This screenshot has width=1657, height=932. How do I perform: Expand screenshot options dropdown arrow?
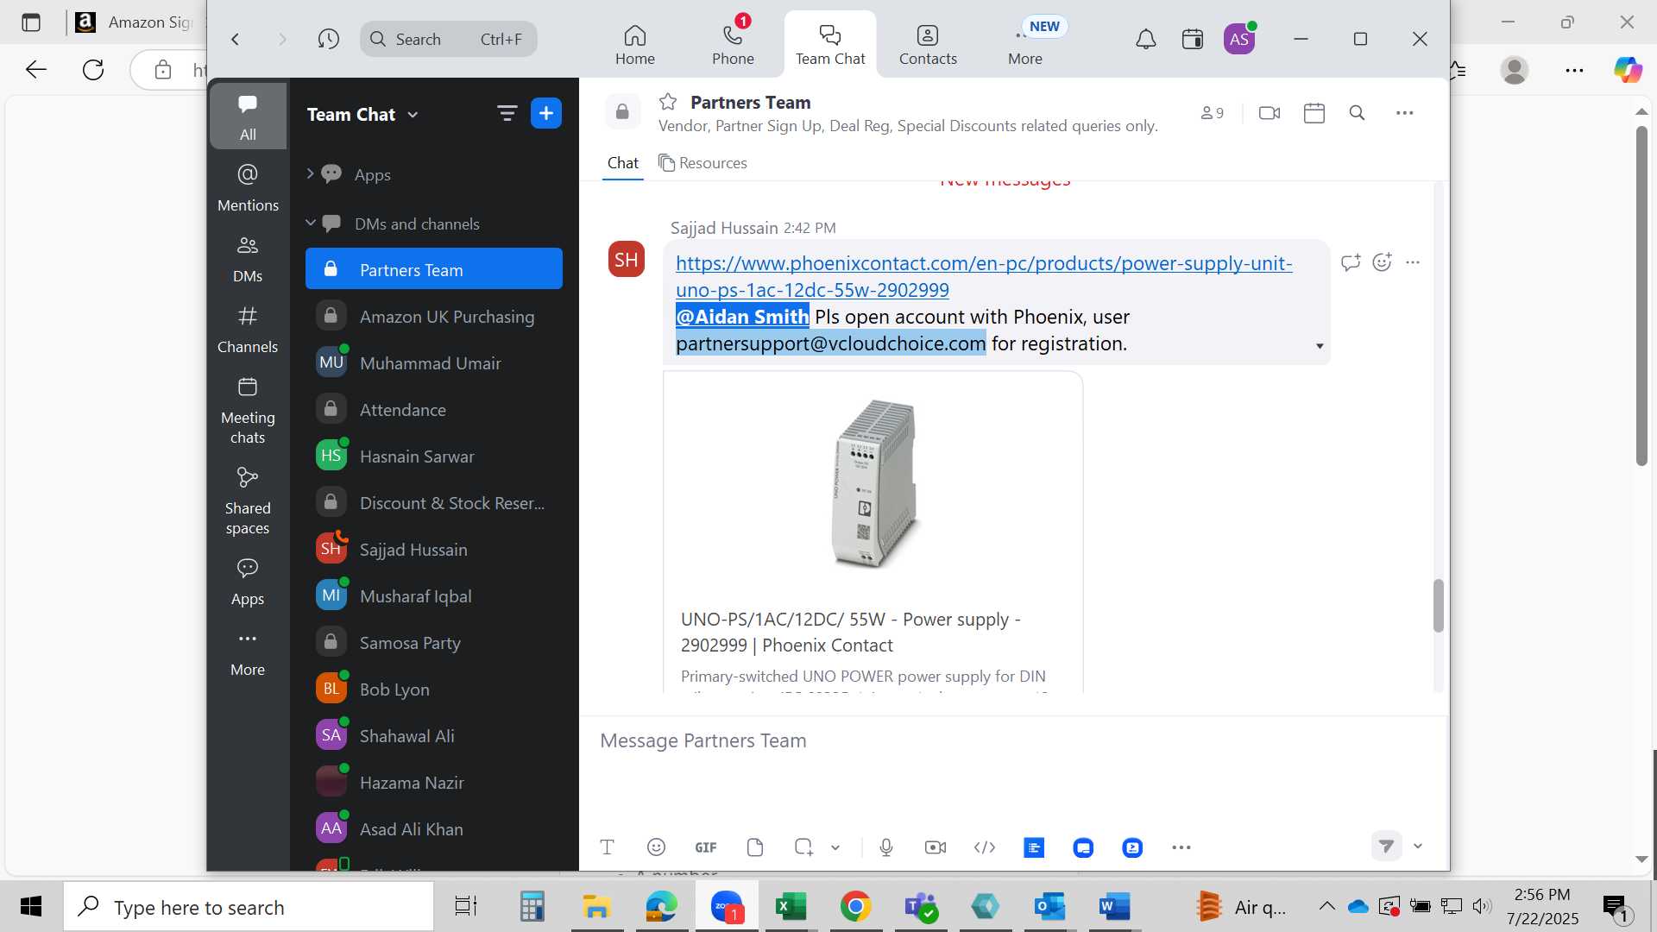pyautogui.click(x=835, y=847)
